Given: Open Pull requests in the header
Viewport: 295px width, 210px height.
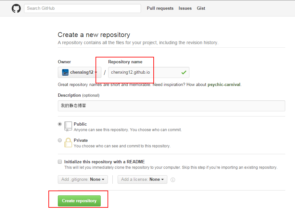Looking at the screenshot, I should (160, 8).
